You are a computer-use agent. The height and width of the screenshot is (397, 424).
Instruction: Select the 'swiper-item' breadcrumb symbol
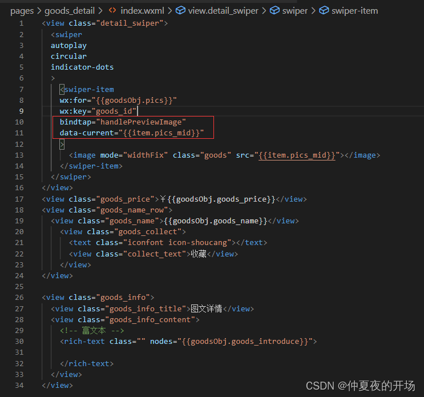[x=355, y=11]
